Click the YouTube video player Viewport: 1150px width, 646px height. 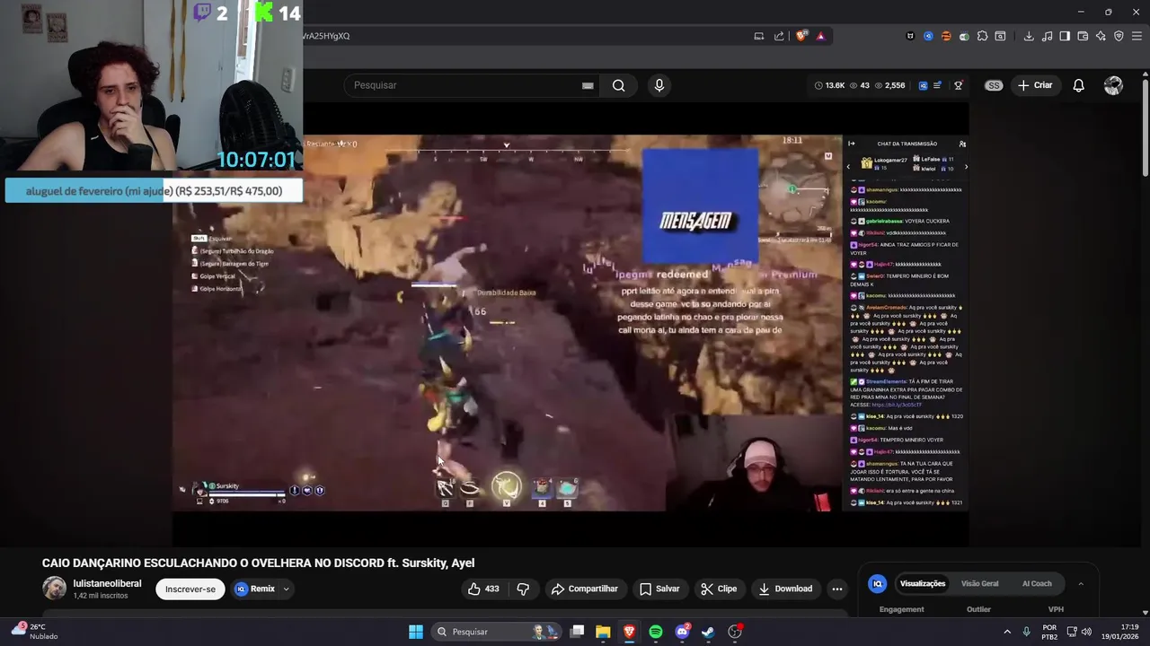[571, 323]
